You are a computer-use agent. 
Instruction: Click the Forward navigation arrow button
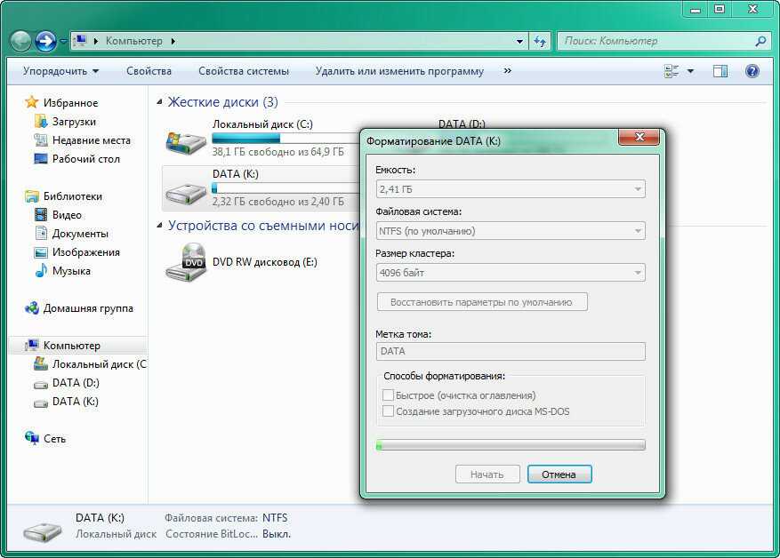coord(45,41)
